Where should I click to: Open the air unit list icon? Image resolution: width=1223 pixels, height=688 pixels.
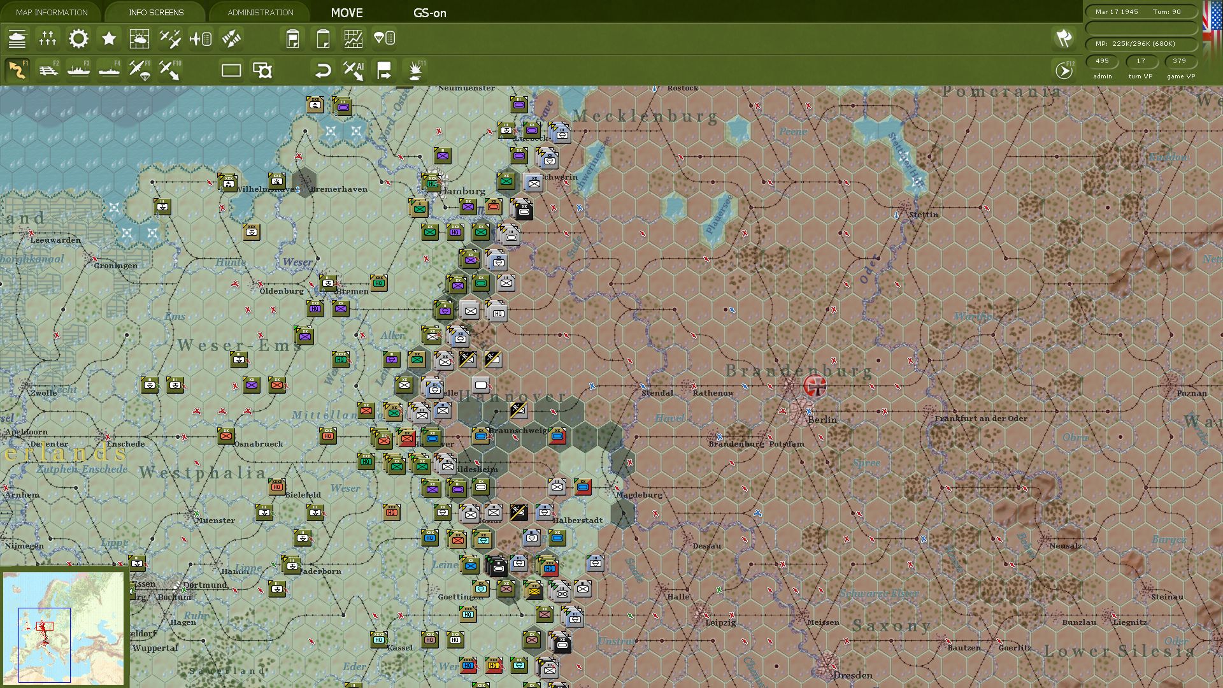pyautogui.click(x=201, y=39)
